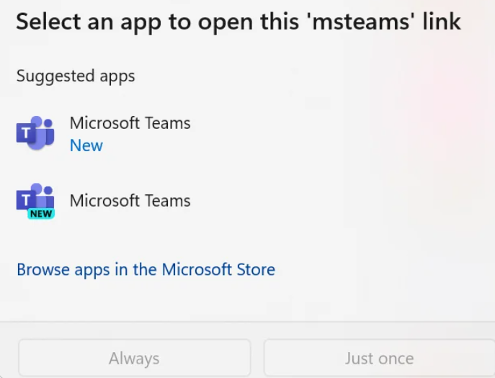Select the first Microsoft Teams purple icon
The width and height of the screenshot is (495, 378).
point(35,132)
